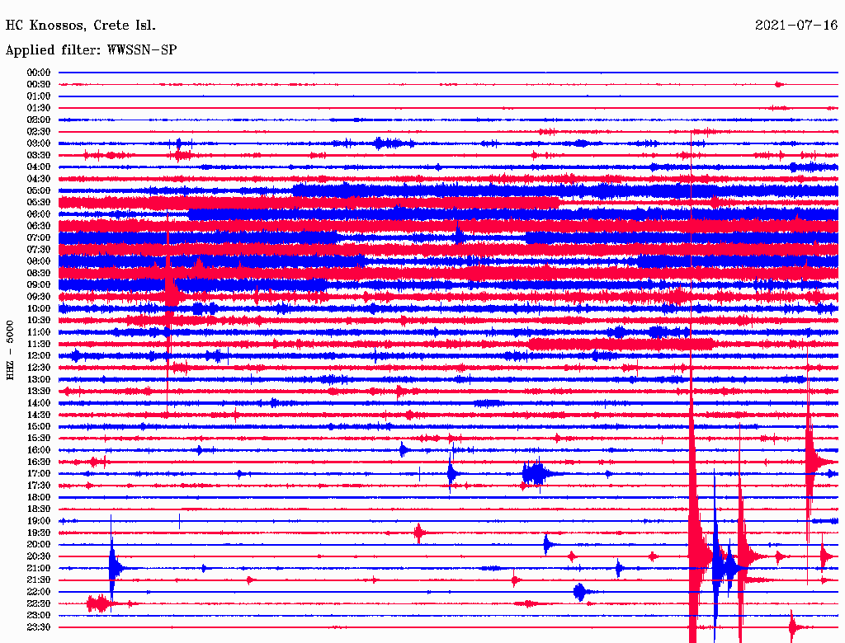845x643 pixels.
Task: Click the 'Applied filter: WWSSN-SP' text
Action: click(x=91, y=50)
